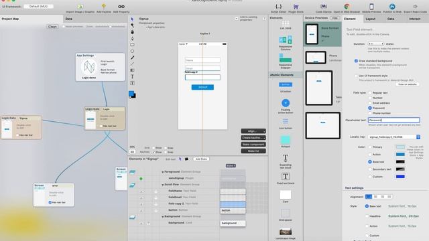Open the Script Editor
This screenshot has width=429, height=241.
[279, 7]
